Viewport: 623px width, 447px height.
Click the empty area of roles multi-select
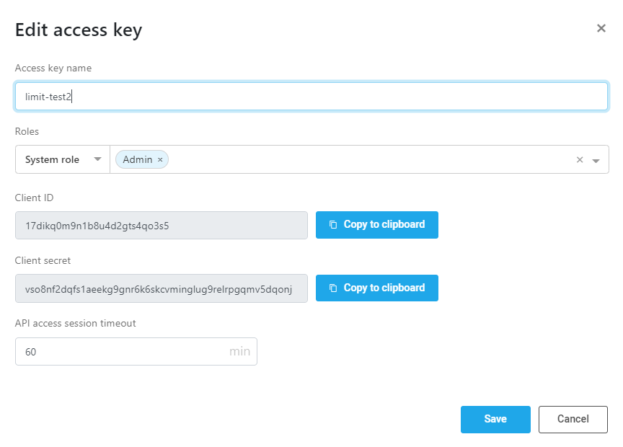[369, 160]
